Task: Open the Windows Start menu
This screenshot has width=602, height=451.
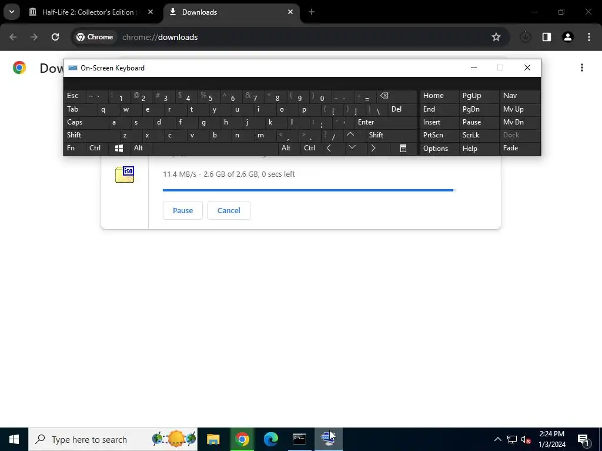Action: pos(14,439)
